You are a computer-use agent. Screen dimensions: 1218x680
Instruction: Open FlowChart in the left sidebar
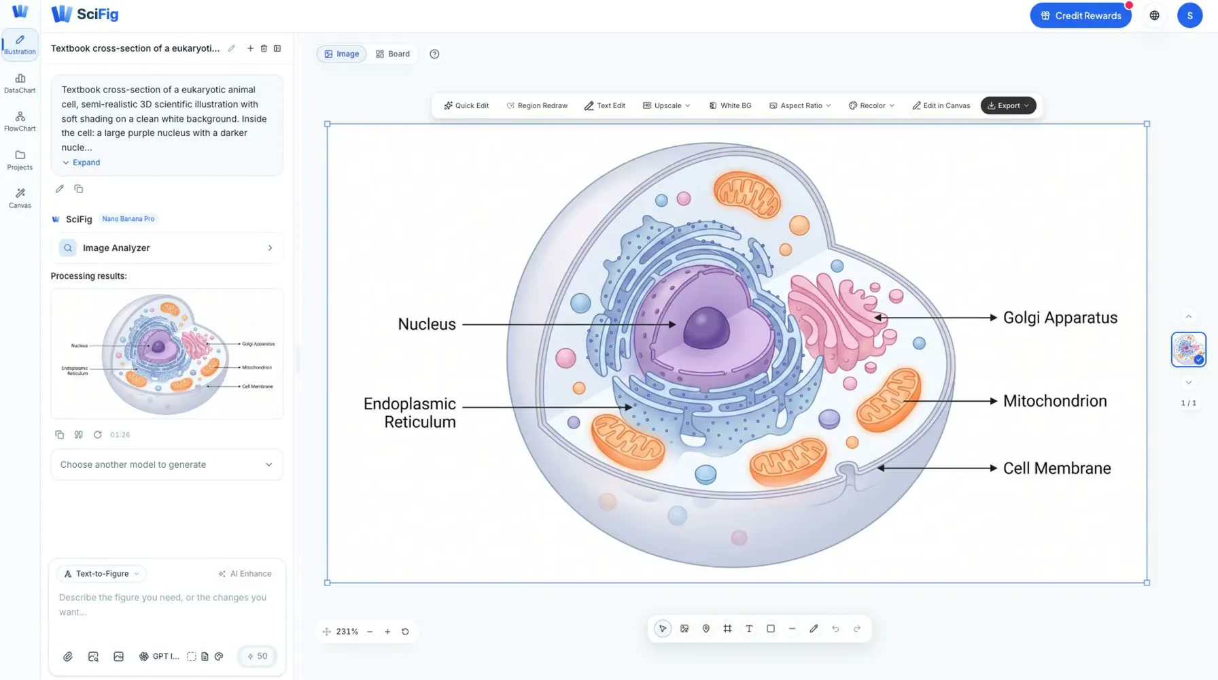click(20, 122)
